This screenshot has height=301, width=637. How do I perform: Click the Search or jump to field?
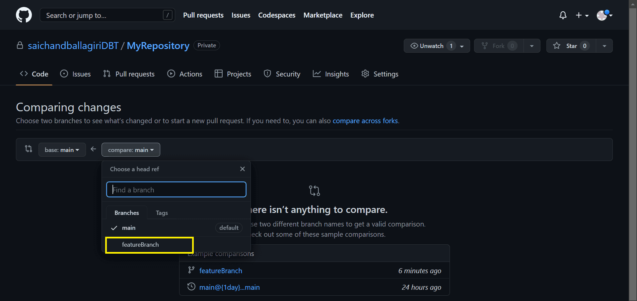[107, 15]
